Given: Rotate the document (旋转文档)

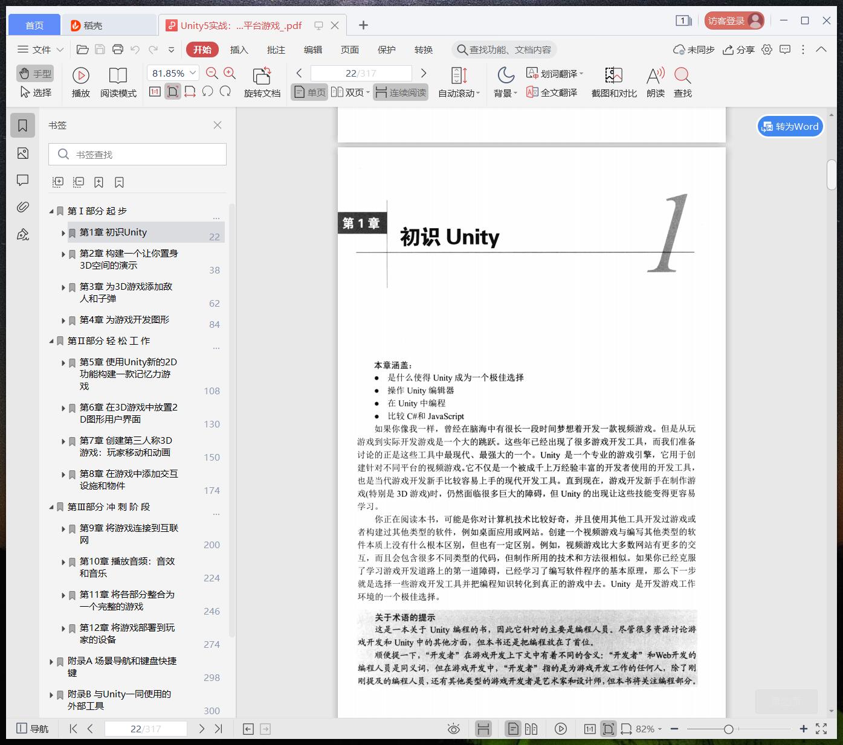Looking at the screenshot, I should [262, 82].
